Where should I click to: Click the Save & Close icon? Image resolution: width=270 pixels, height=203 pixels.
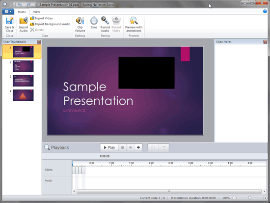click(9, 24)
